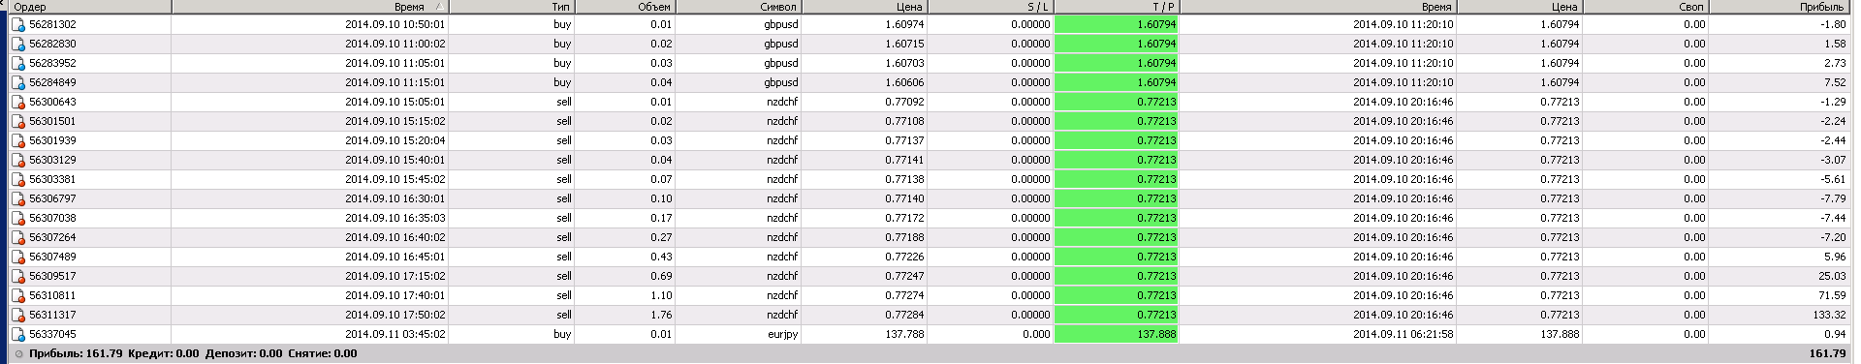Screen dimensions: 1861x364
Task: Click open price 0.77188
Action: coord(903,237)
